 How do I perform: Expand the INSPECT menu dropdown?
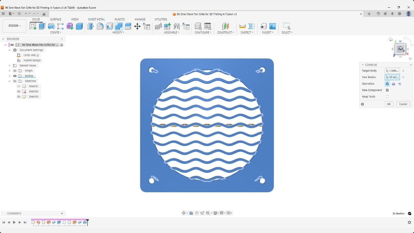(247, 32)
